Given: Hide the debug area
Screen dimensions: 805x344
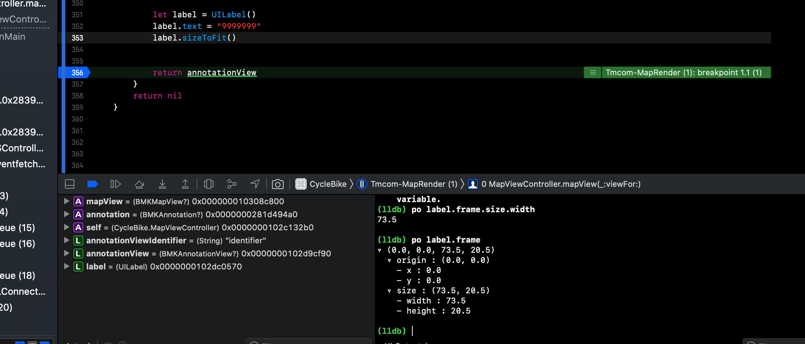Looking at the screenshot, I should pyautogui.click(x=69, y=184).
